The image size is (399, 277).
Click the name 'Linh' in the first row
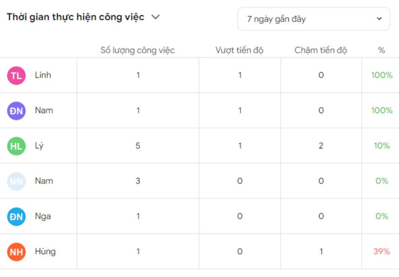coord(43,75)
